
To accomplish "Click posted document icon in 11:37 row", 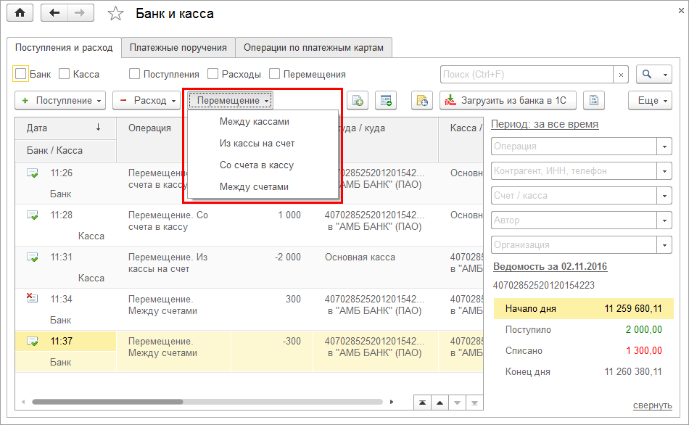I will coord(33,341).
